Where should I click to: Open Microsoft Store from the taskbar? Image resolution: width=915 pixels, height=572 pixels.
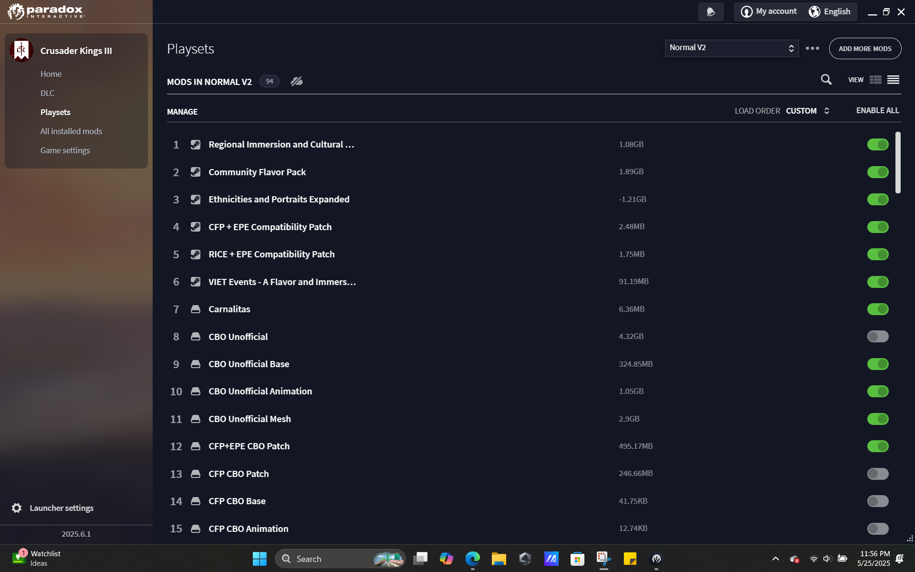(x=577, y=559)
